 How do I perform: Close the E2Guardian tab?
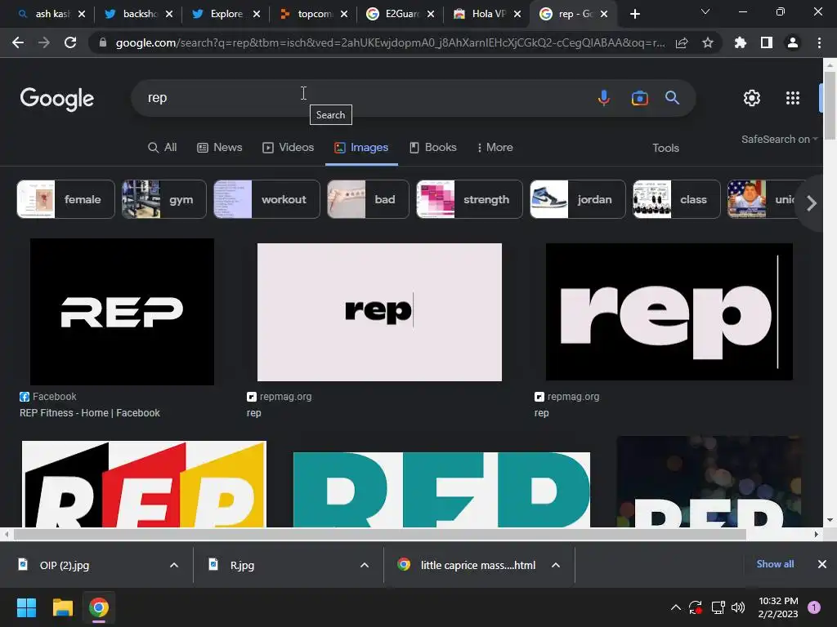(430, 14)
